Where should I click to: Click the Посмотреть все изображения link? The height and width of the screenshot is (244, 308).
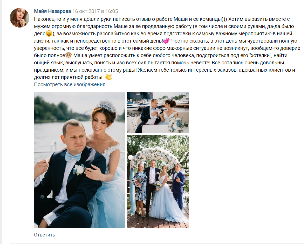(x=70, y=84)
